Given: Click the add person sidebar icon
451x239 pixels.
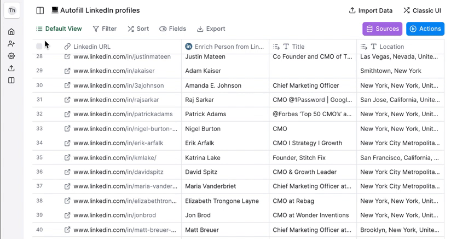Looking at the screenshot, I should [x=11, y=44].
